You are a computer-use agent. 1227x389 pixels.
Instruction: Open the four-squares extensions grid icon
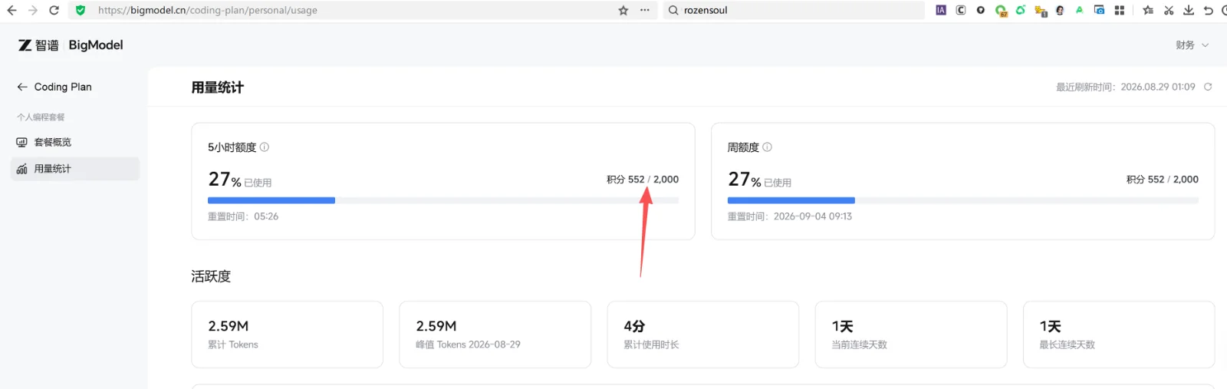point(1120,10)
